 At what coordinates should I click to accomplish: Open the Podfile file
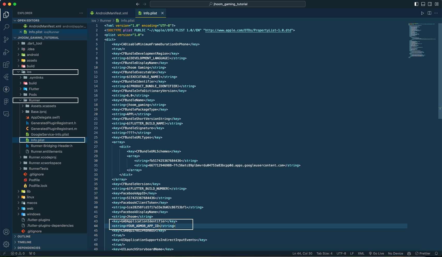[50, 180]
